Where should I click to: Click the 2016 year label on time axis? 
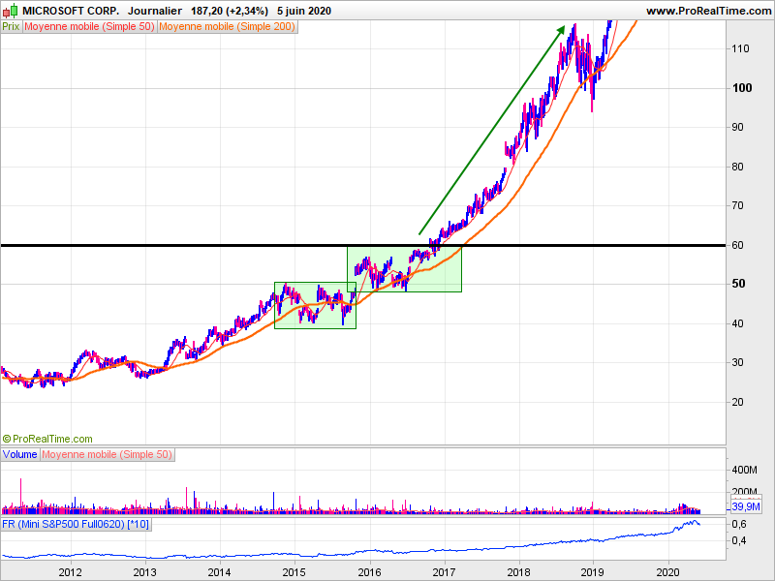[x=369, y=572]
